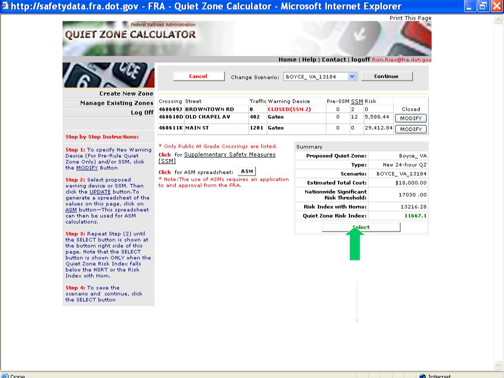Screen dimensions: 504x378
Task: Click Estimated Total Cost value $18,000.00
Action: [411, 183]
